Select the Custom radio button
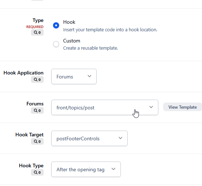Viewport: 202px width, 186px height. coord(56,44)
